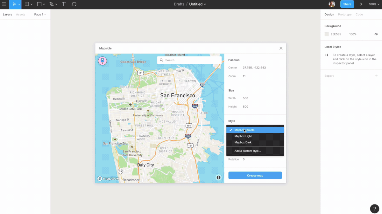Click the Golden Gate Park label

coord(130,109)
